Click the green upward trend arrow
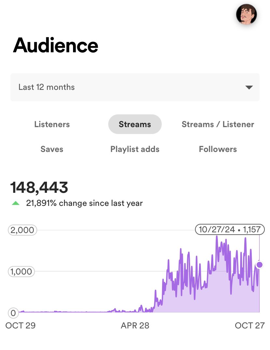 pyautogui.click(x=16, y=203)
